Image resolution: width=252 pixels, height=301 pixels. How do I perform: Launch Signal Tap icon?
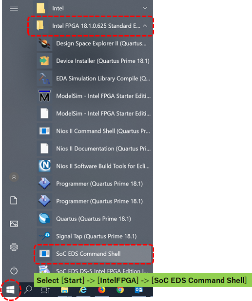pos(44,236)
